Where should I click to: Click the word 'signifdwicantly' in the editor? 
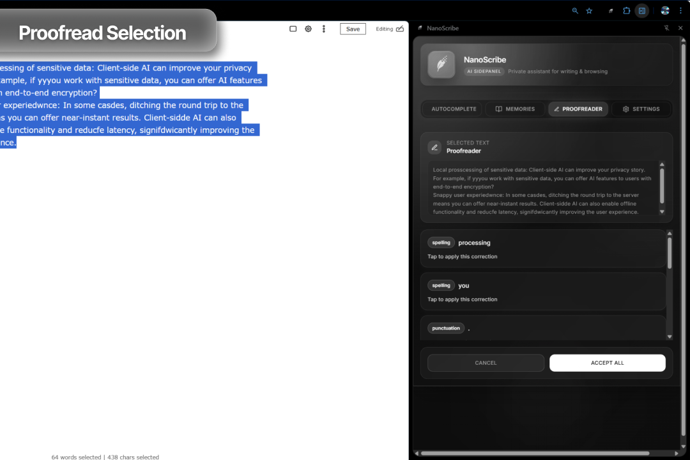click(167, 130)
